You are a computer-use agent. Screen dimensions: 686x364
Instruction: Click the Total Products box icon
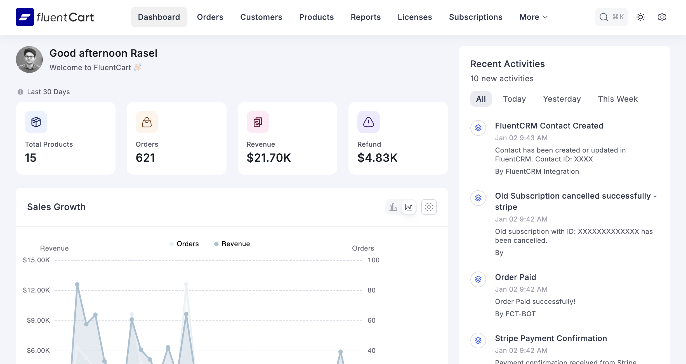36,122
